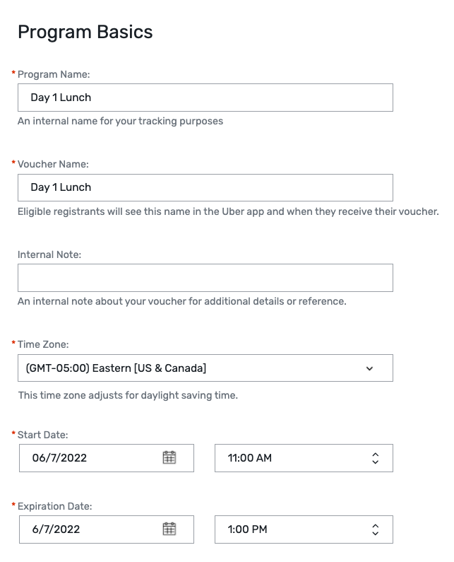Expand the Time Zone dropdown chevron

point(369,368)
